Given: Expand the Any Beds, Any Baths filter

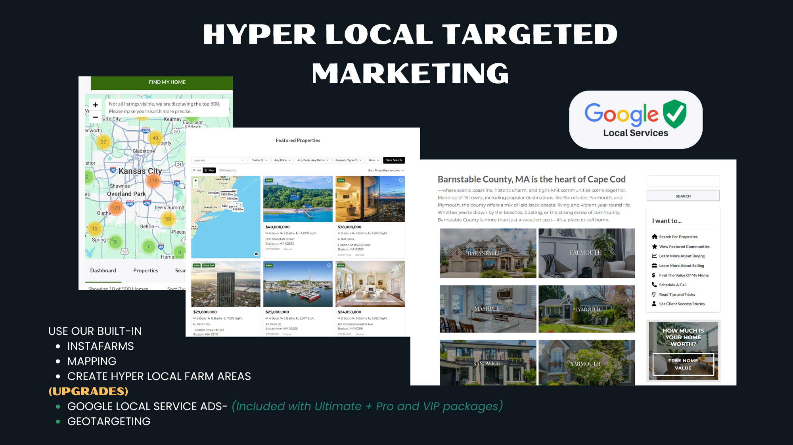Looking at the screenshot, I should click(313, 160).
